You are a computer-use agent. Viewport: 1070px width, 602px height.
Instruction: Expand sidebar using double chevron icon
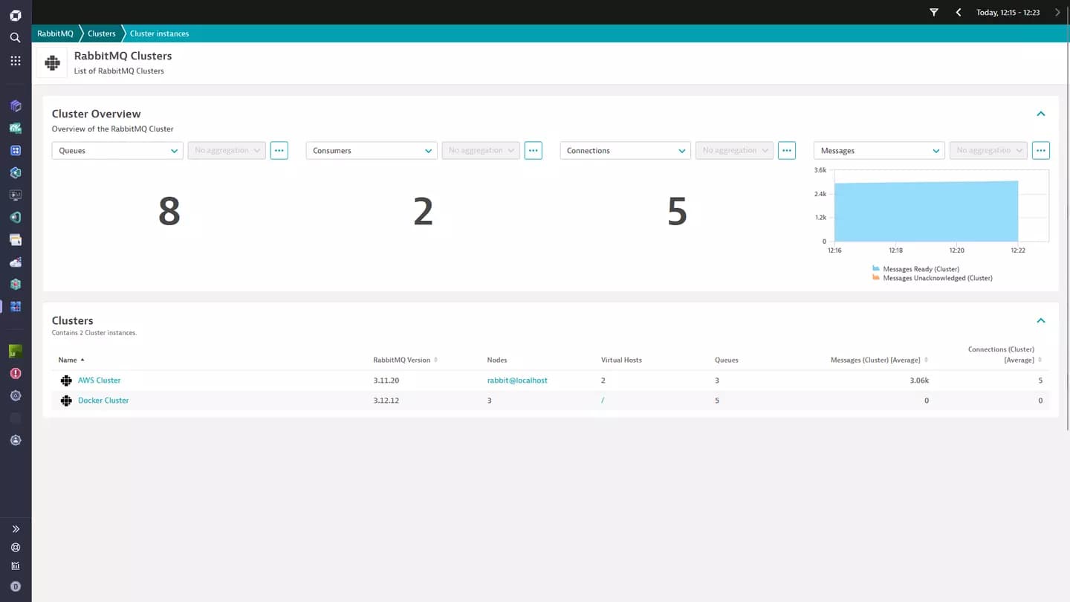pyautogui.click(x=16, y=529)
